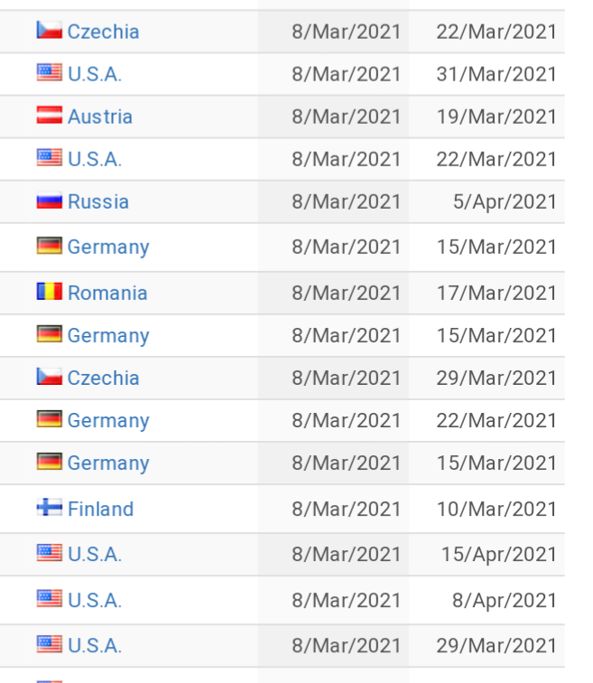593x683 pixels.
Task: Open Germany link in 22/Mar/2021 row
Action: pos(108,420)
